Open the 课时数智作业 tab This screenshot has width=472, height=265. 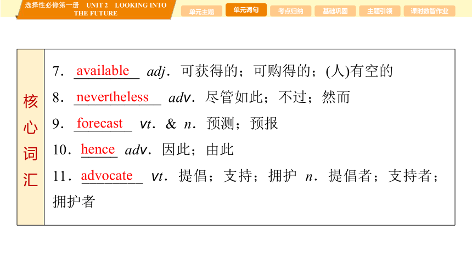429,11
